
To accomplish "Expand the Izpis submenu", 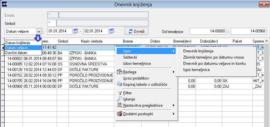I will point(146,51).
